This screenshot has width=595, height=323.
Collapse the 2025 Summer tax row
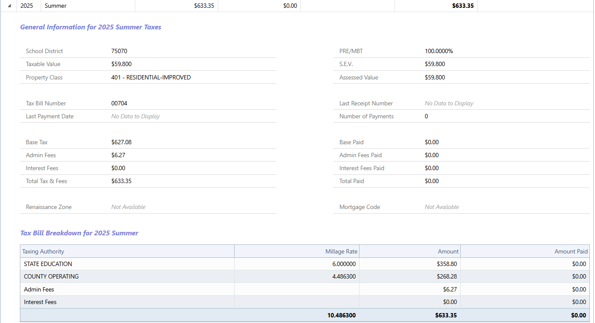pos(10,6)
